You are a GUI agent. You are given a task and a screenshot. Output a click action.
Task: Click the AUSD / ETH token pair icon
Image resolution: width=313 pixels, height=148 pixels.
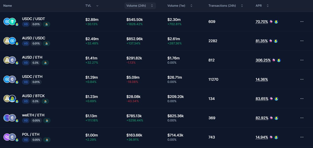tap(10, 60)
